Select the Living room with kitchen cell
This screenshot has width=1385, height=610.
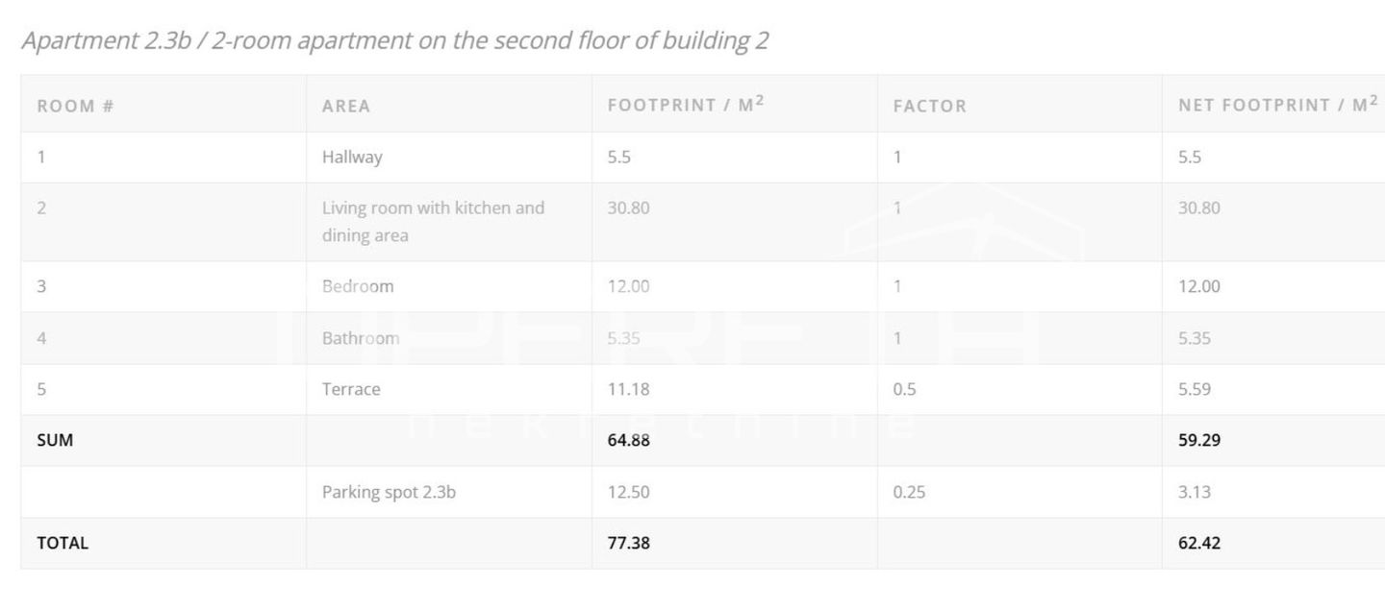pyautogui.click(x=433, y=221)
